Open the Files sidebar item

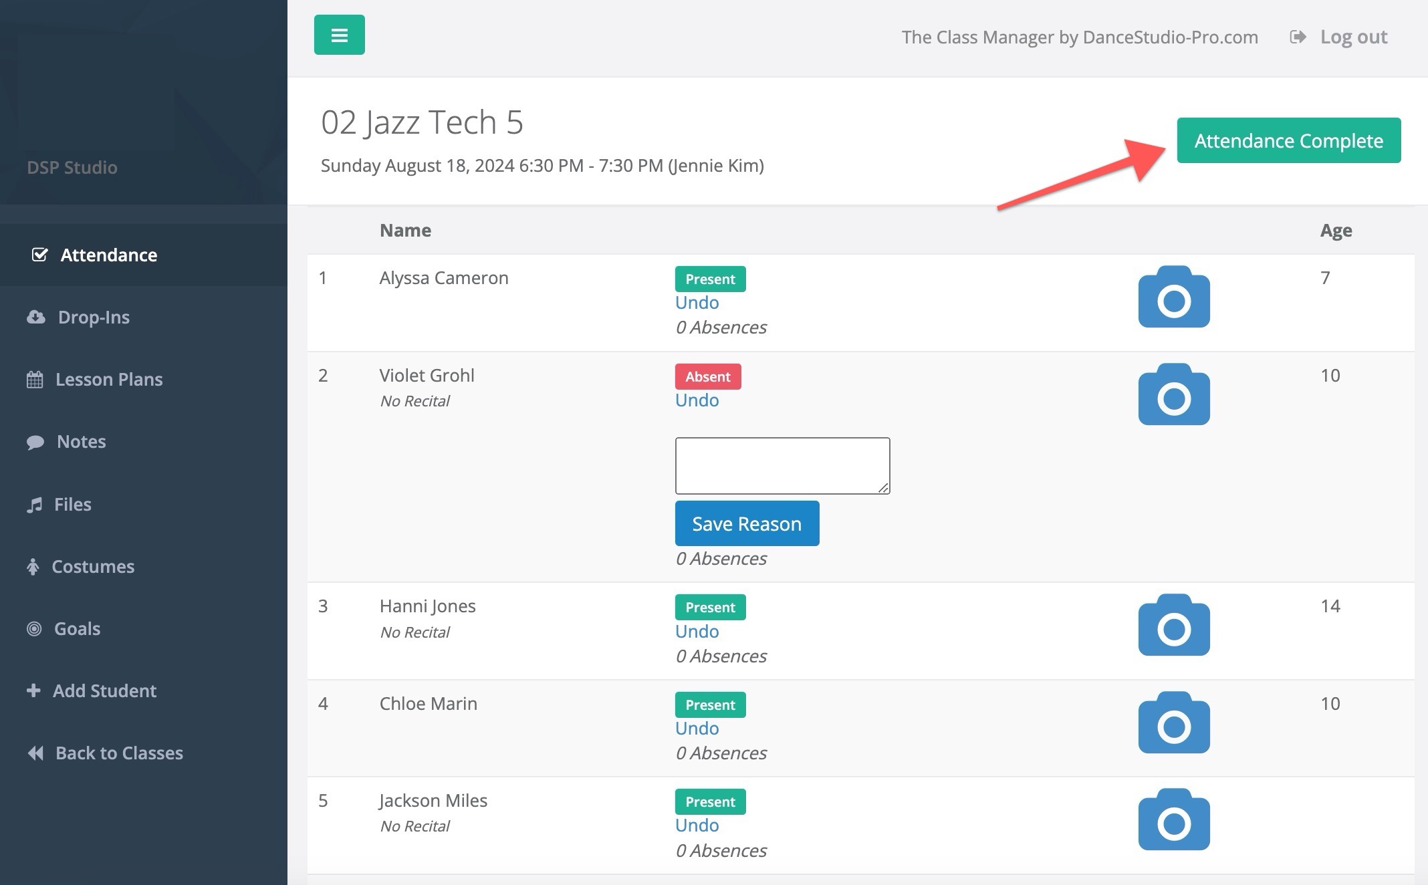[x=72, y=504]
